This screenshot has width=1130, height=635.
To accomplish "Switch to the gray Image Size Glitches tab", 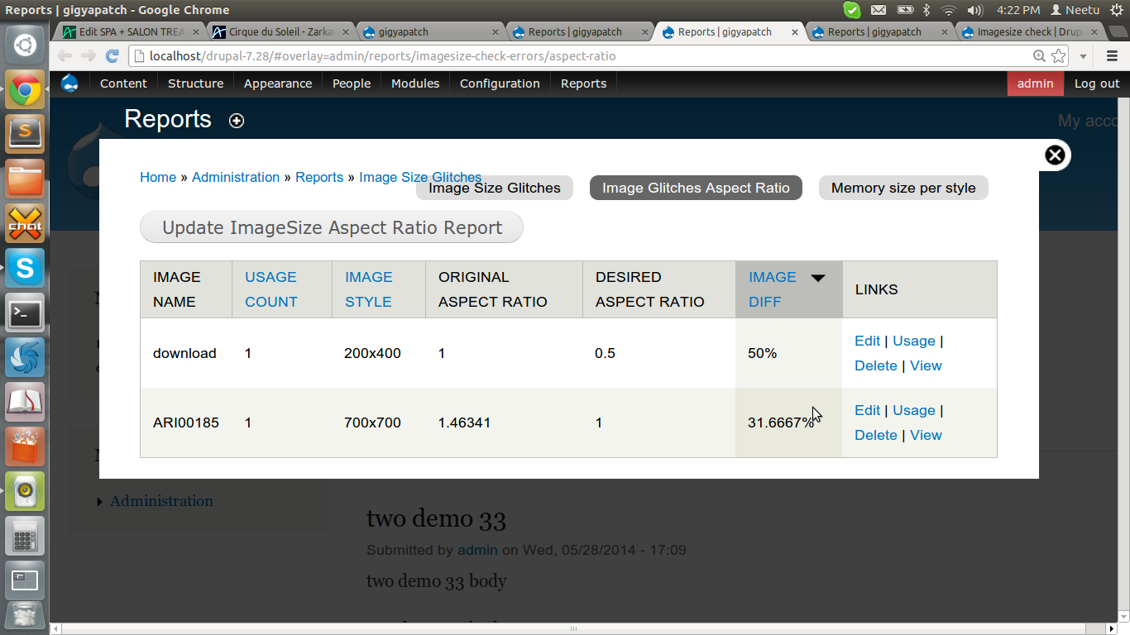I will pos(495,189).
